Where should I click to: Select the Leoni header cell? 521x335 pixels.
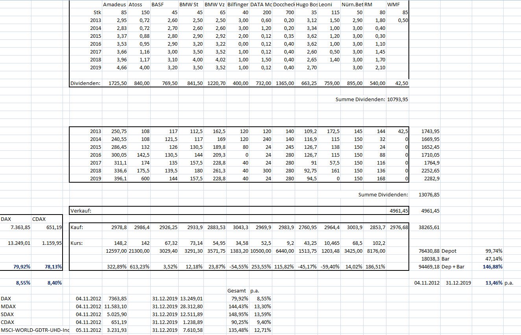(326, 5)
